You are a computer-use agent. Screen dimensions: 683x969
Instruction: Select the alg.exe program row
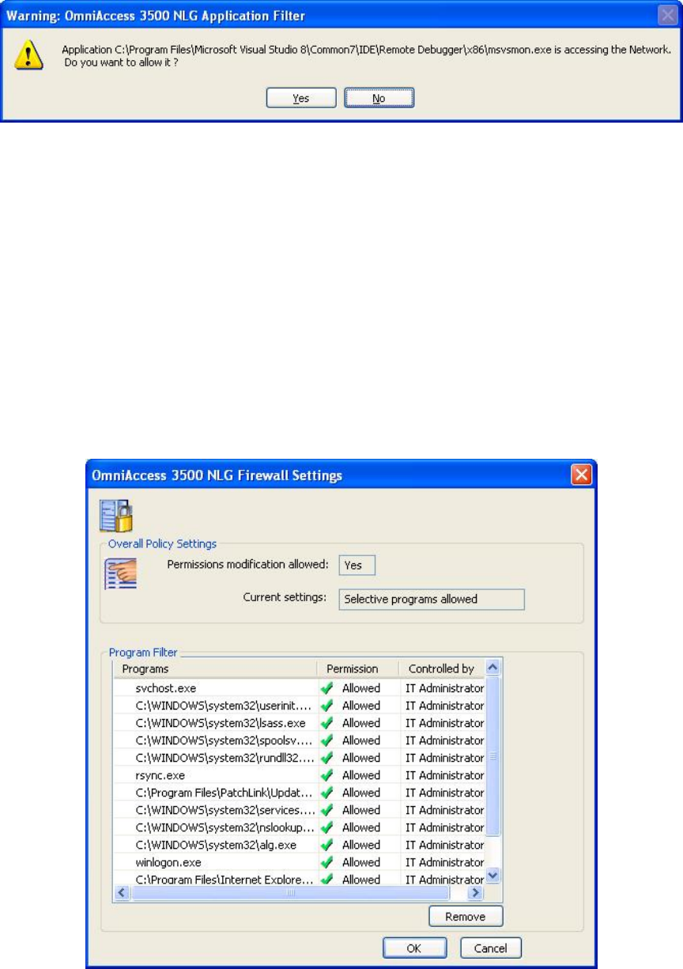pyautogui.click(x=299, y=845)
